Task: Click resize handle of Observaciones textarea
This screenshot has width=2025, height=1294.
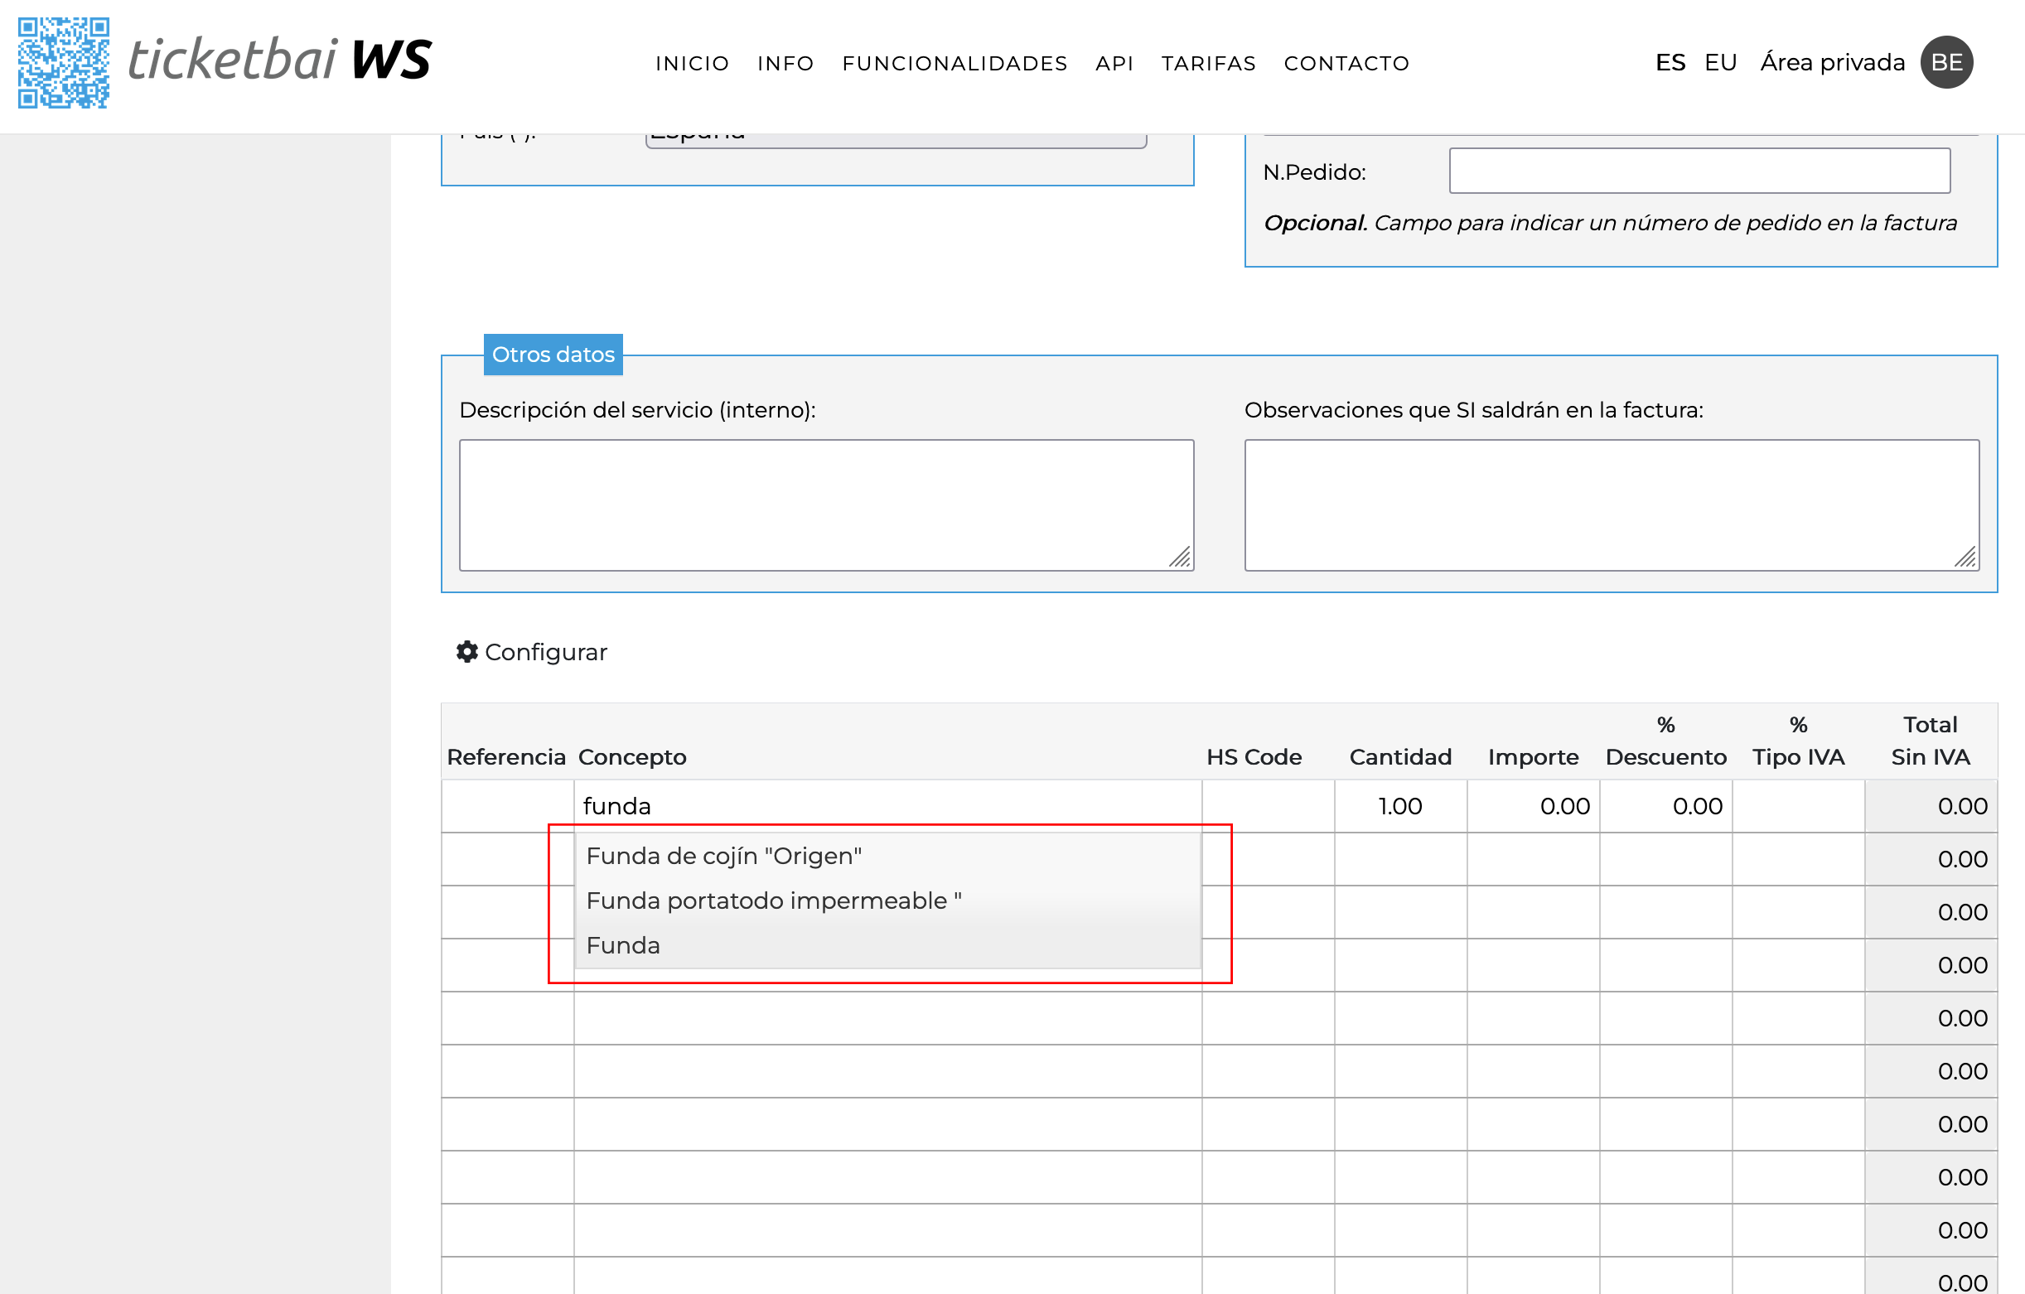Action: coord(1965,558)
